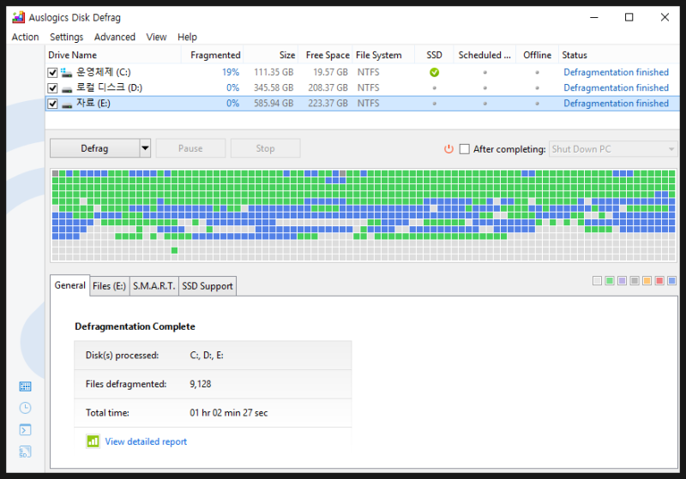Uncheck the C: drive checkbox
This screenshot has width=686, height=479.
[x=52, y=73]
